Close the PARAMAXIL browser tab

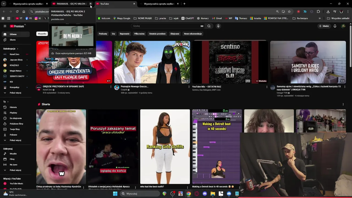click(90, 4)
